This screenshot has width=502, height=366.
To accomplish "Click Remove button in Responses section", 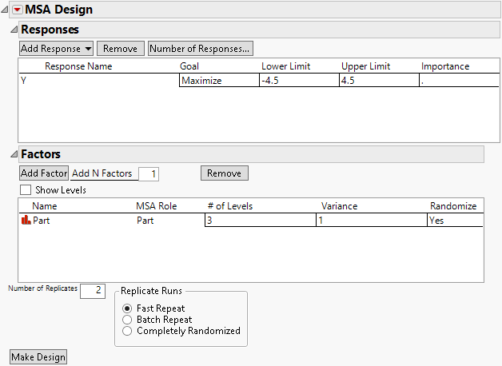I will coord(122,49).
